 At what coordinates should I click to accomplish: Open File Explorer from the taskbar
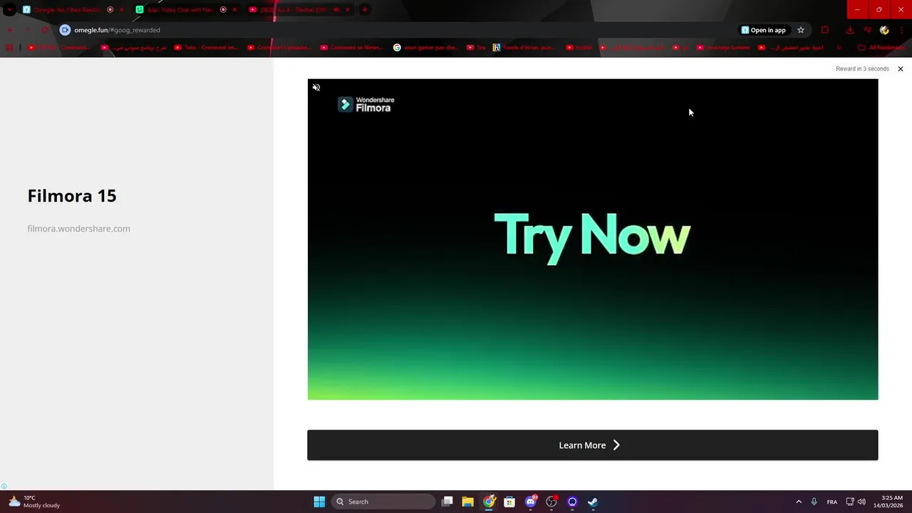pos(468,502)
